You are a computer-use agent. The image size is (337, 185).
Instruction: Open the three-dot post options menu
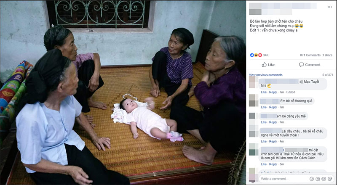coord(329,7)
